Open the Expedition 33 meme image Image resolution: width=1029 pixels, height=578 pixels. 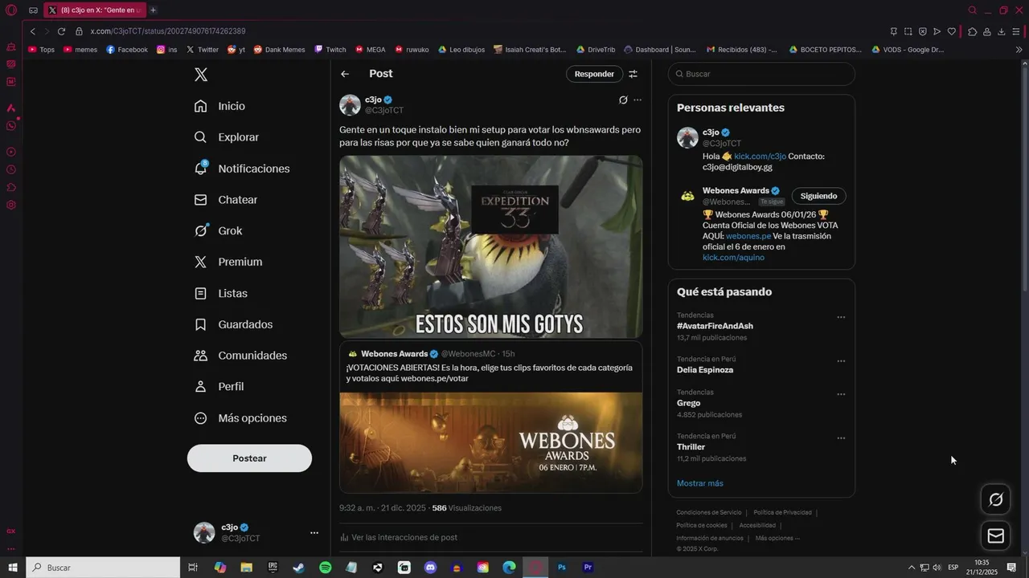(x=490, y=246)
